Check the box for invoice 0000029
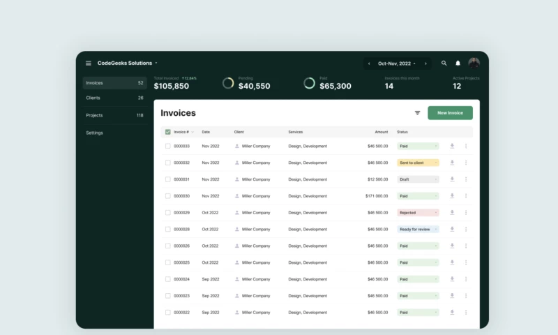Viewport: 558px width, 335px height. (167, 213)
